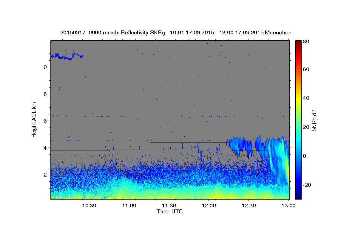The image size is (358, 239).
Task: Click the colorbar value 40
Action: pos(306,98)
